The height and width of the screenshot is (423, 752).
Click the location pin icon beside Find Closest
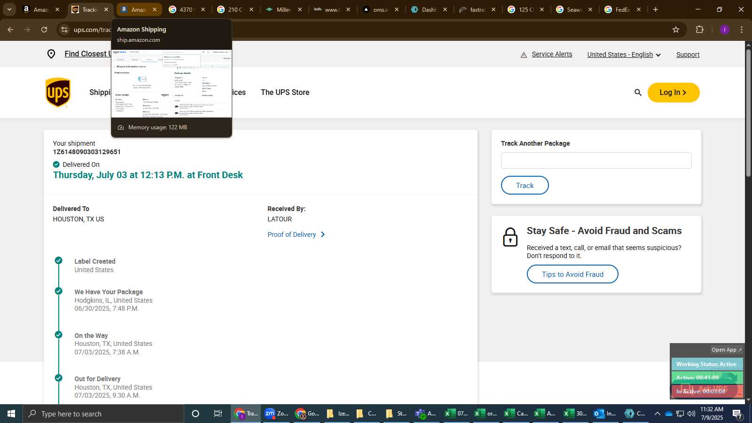click(51, 54)
